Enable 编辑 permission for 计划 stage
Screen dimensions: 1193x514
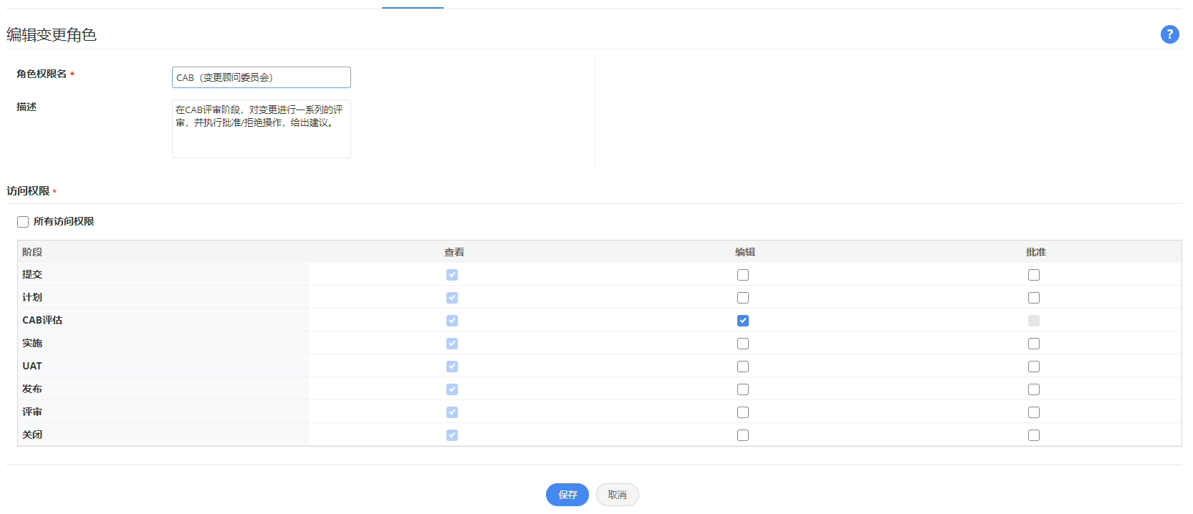tap(743, 298)
